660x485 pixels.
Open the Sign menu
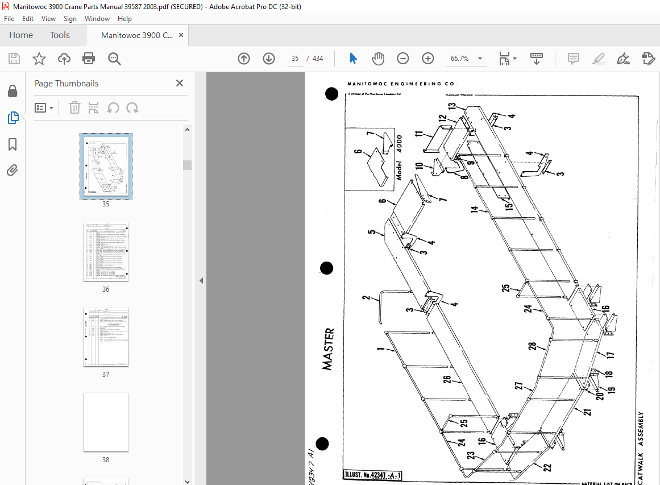pyautogui.click(x=70, y=19)
